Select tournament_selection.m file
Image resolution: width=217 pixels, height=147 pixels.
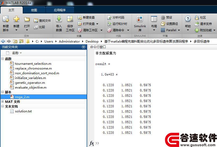pos(33,64)
